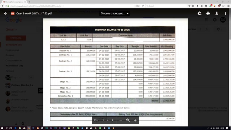Click the 'Stage No. 2' row label
Screen dimensions: 231x130
[65, 88]
